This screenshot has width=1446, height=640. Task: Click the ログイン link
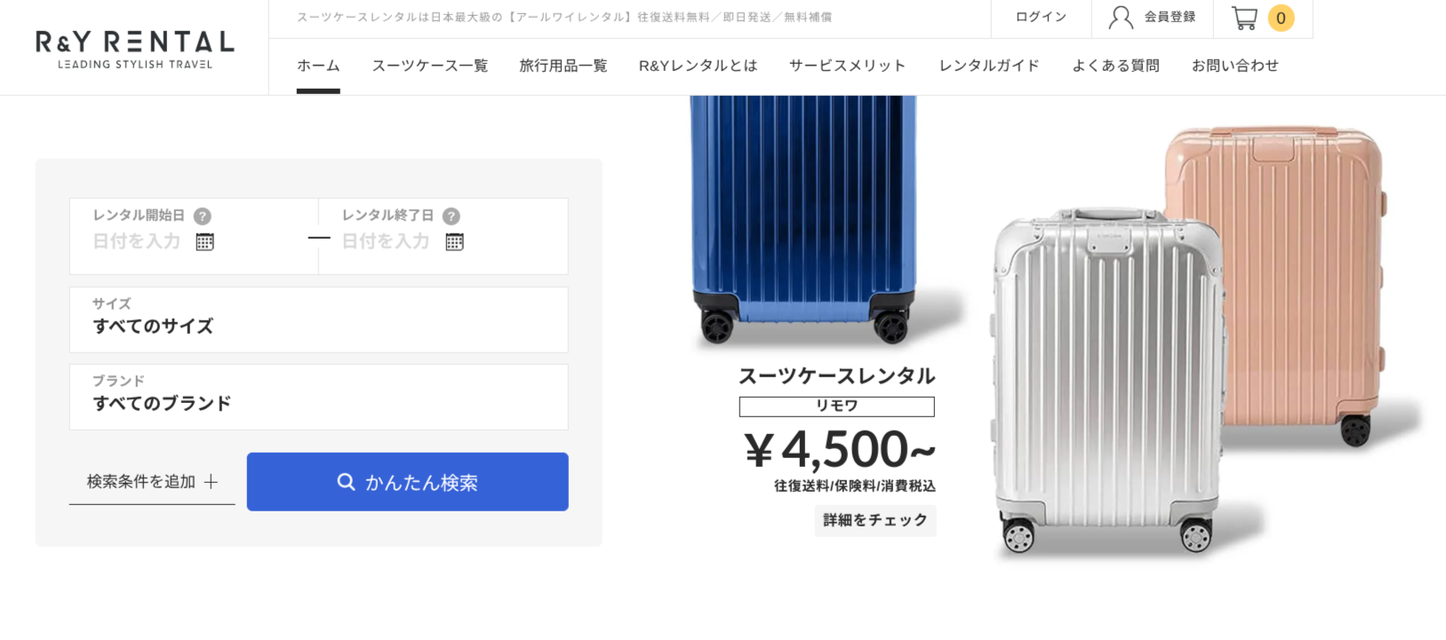coord(1041,17)
